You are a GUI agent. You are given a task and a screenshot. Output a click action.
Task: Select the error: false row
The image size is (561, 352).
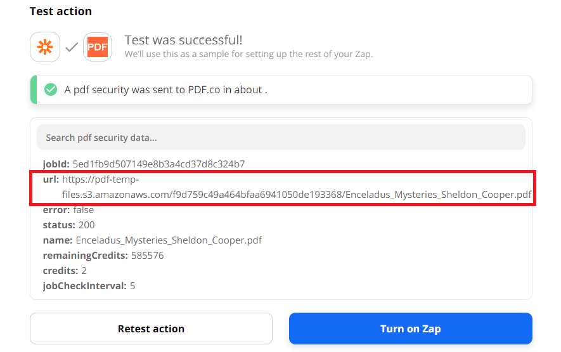tap(68, 210)
